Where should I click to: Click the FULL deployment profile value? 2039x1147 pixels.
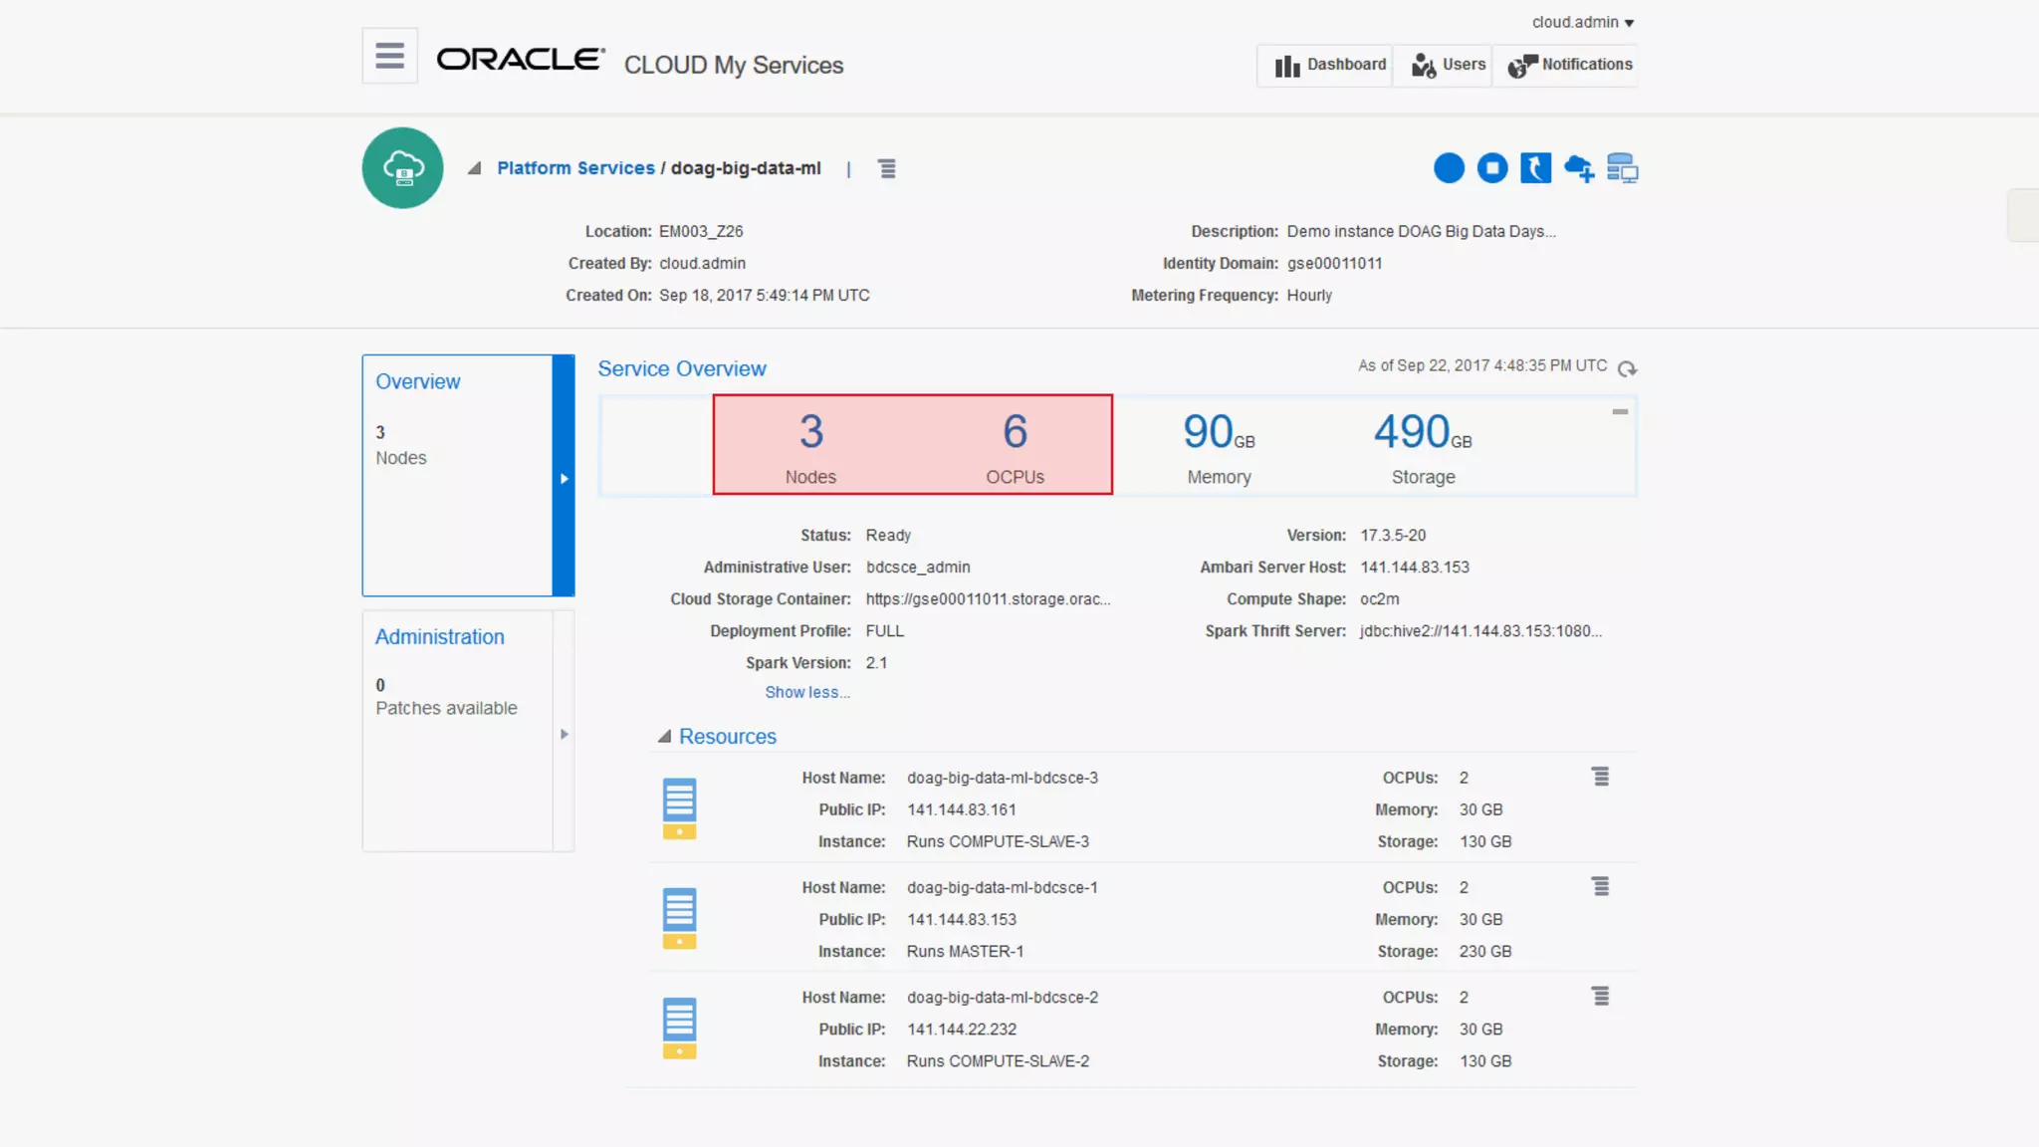click(x=884, y=630)
